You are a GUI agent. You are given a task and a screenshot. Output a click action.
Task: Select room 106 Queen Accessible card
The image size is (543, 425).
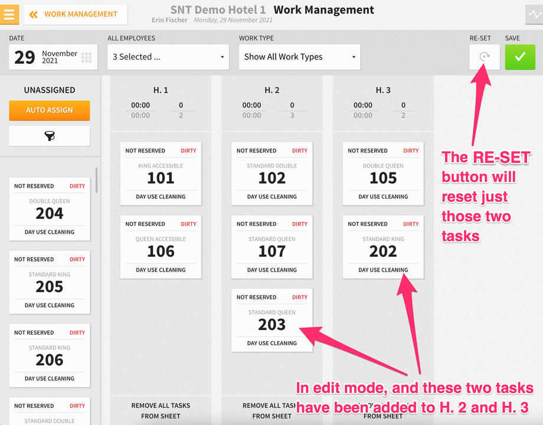coord(161,247)
